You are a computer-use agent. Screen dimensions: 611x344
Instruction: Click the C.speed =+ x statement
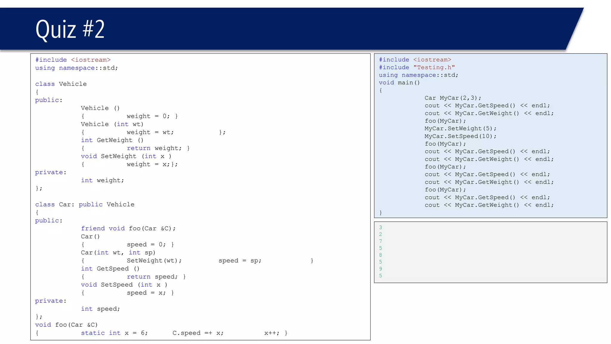[198, 333]
